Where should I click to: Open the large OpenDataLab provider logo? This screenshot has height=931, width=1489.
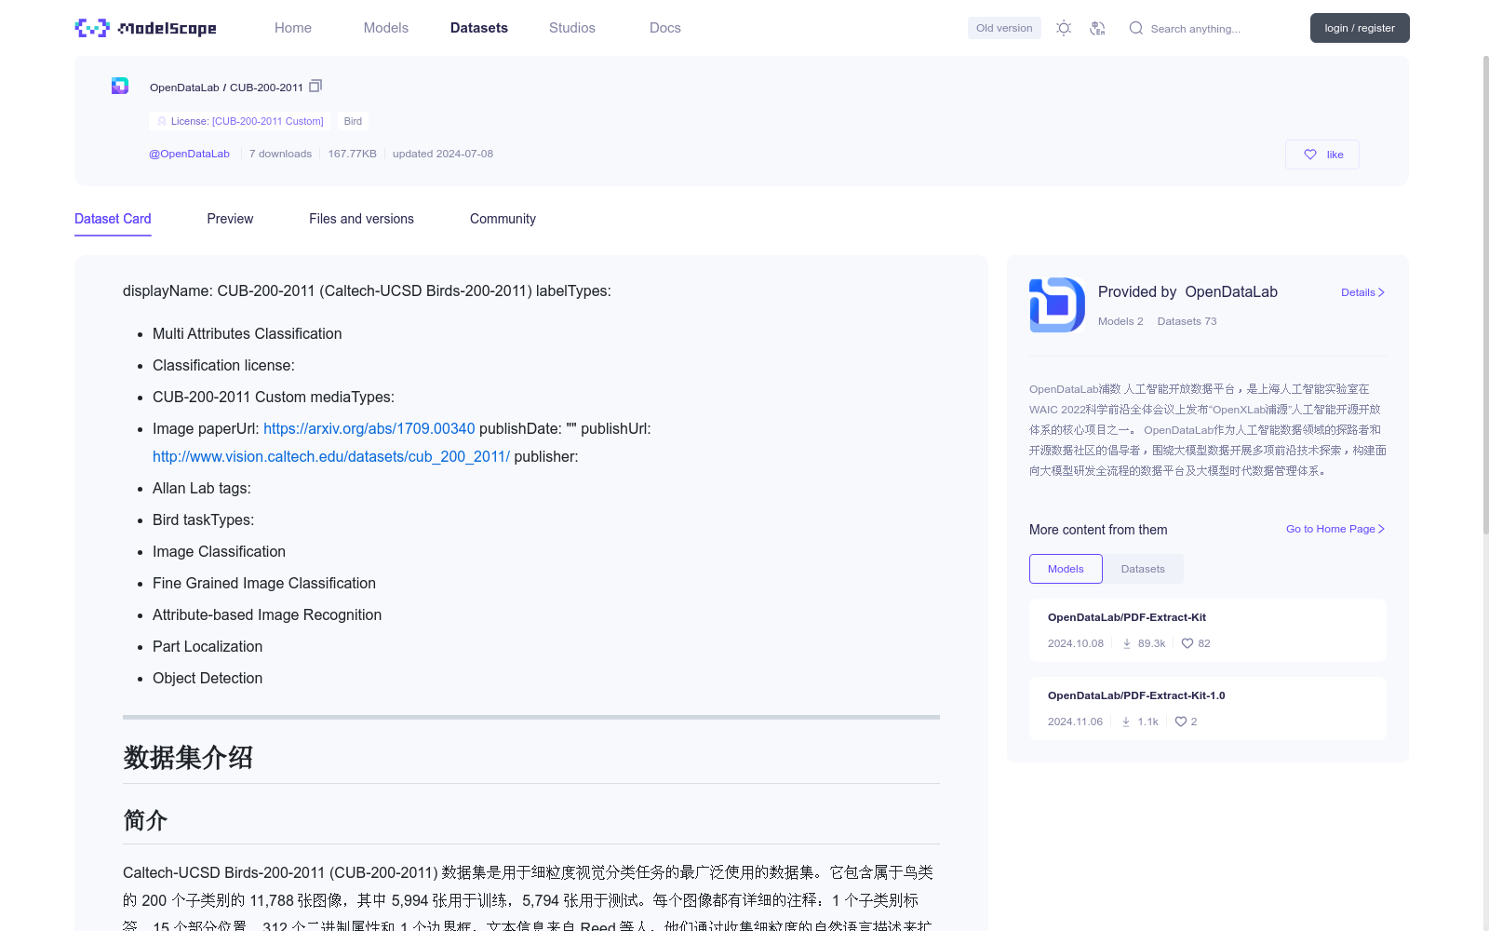click(1057, 304)
